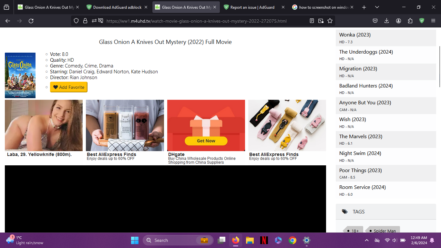441x248 pixels.
Task: Close Report an issue AdGuard tab
Action: click(x=283, y=7)
